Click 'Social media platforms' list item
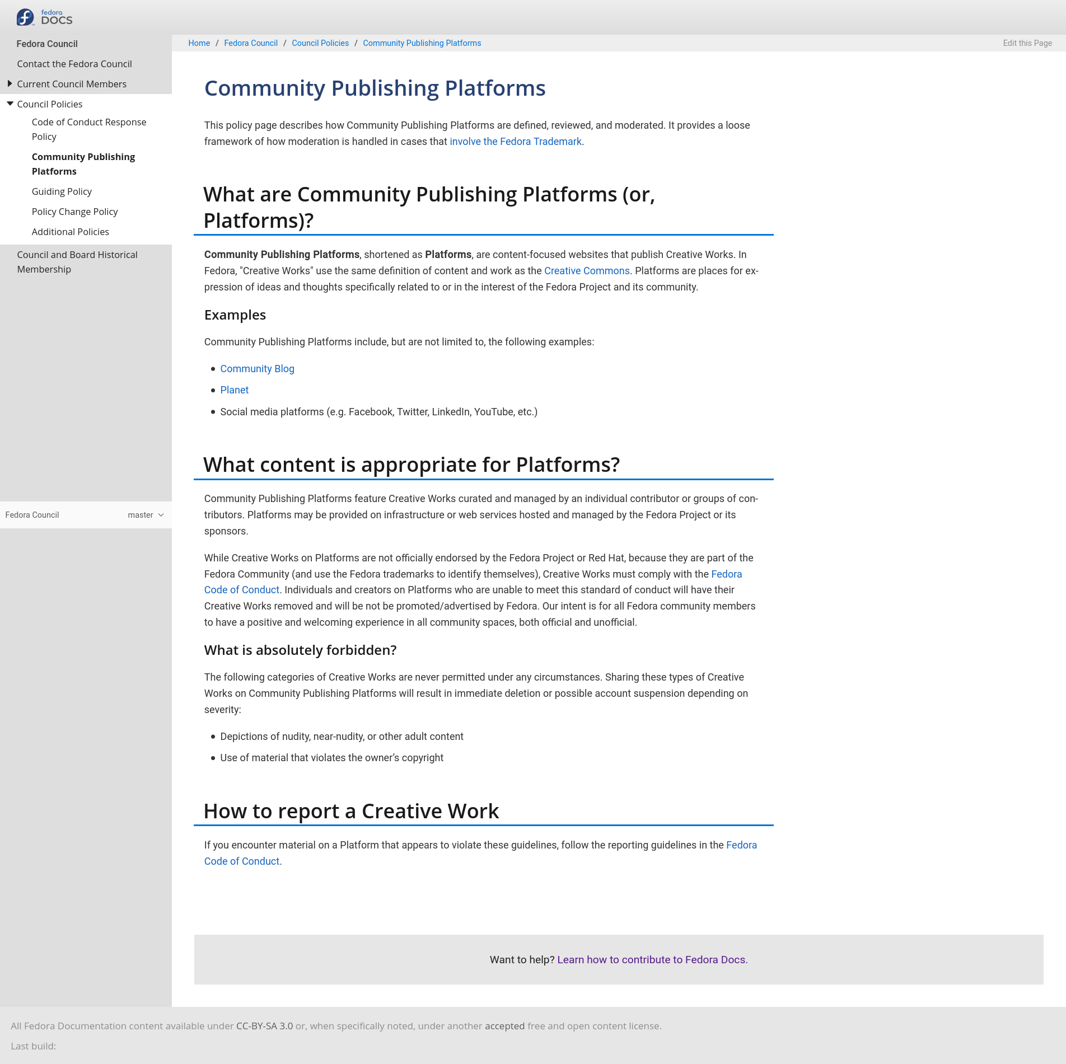 pos(378,412)
